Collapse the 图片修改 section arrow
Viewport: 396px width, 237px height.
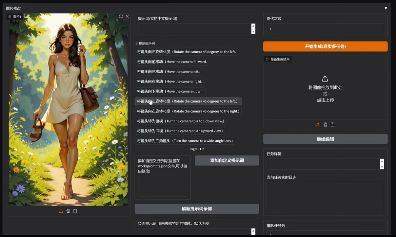pyautogui.click(x=386, y=8)
